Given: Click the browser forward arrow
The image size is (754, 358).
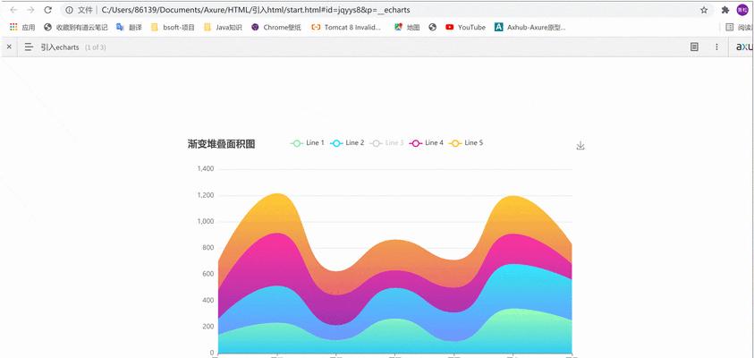Looking at the screenshot, I should coord(30,10).
